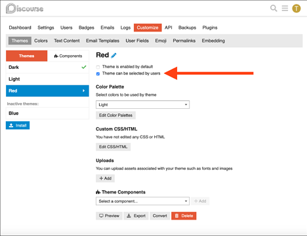This screenshot has height=236, width=307.
Task: Switch to the Components list tab
Action: pos(68,56)
